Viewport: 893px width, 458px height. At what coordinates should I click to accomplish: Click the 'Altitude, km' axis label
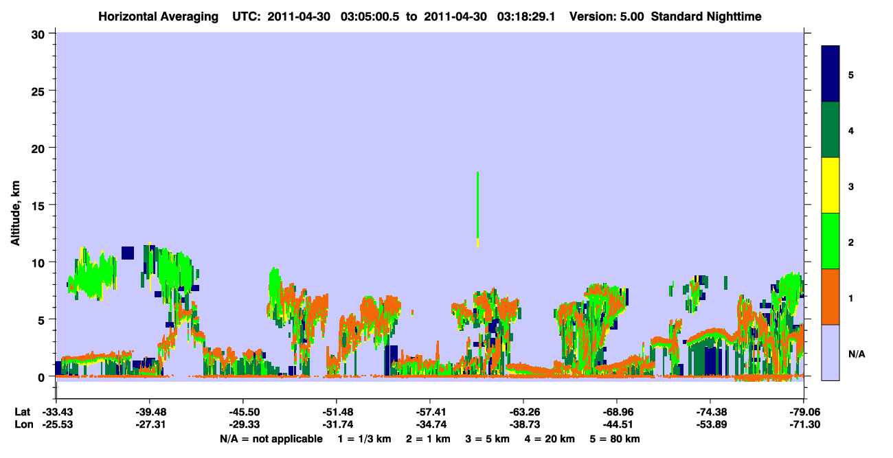click(x=15, y=211)
